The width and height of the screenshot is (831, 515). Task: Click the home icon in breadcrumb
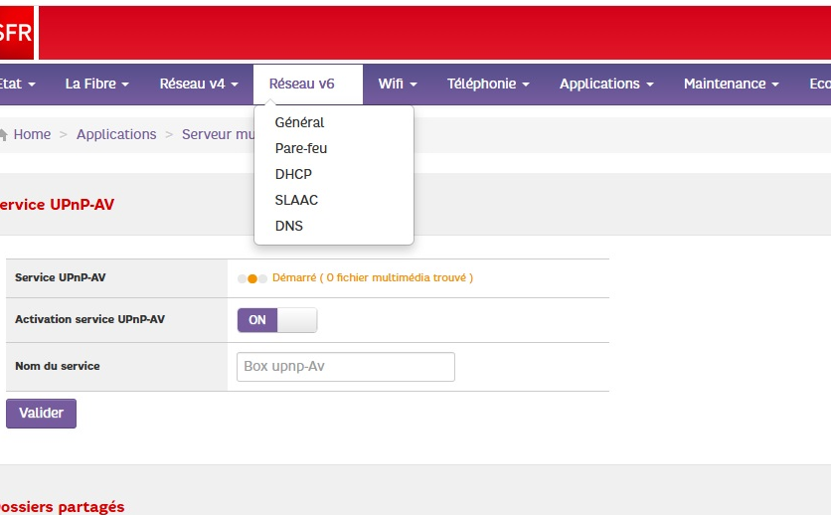[x=3, y=134]
